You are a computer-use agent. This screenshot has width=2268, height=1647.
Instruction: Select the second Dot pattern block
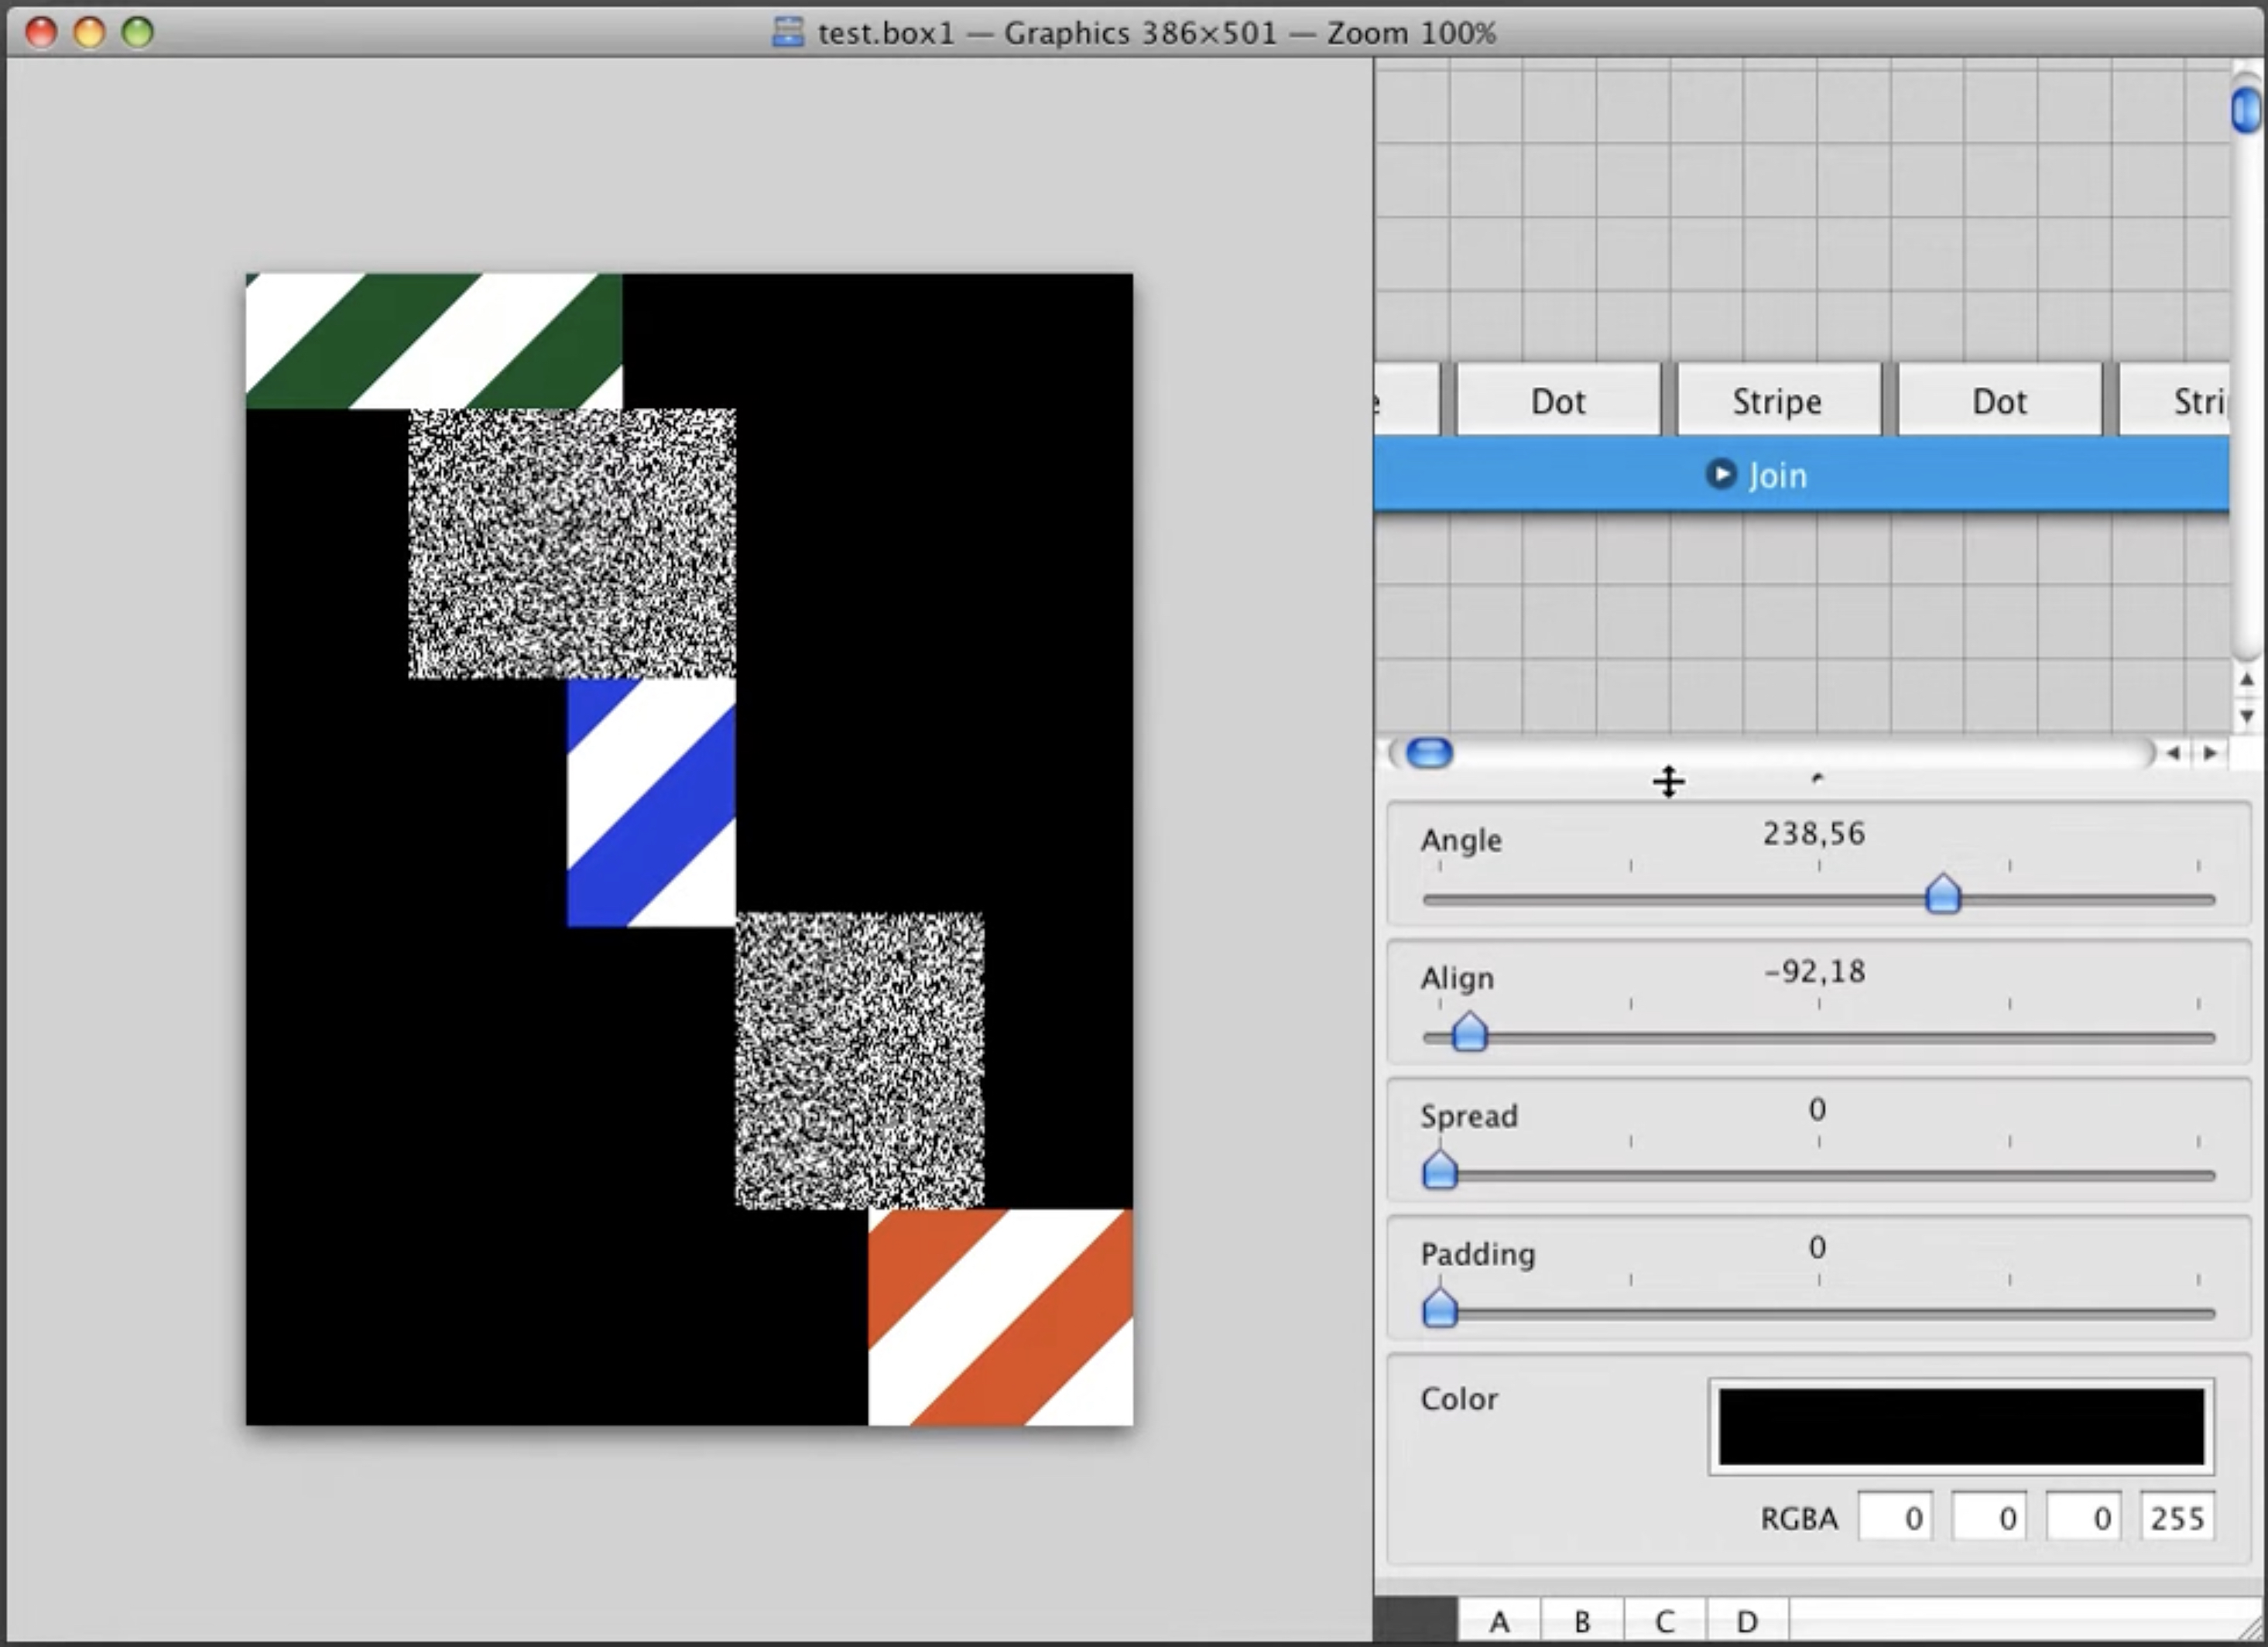[x=2000, y=399]
